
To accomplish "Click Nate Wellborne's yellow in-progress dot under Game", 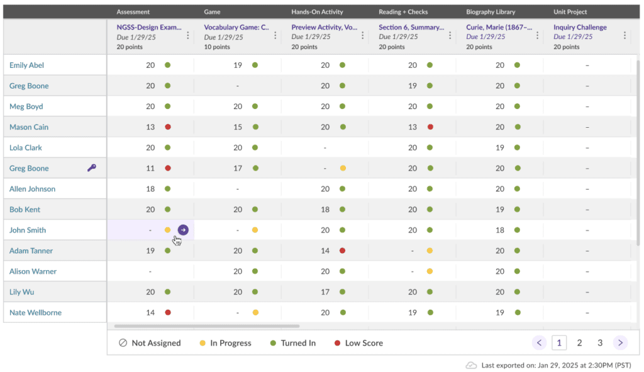I will click(255, 312).
